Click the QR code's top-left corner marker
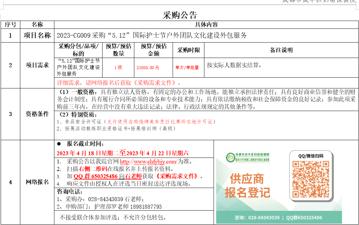This screenshot has width=359, height=225. tap(296, 165)
